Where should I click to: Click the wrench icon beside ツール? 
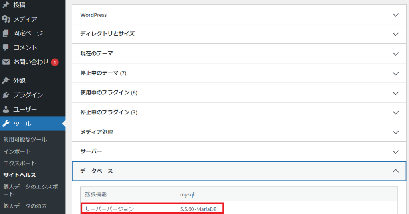click(x=6, y=124)
